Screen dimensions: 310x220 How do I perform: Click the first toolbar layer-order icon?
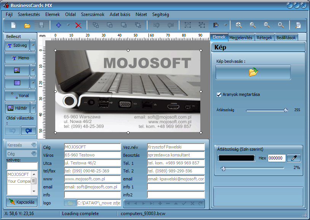[96, 25]
